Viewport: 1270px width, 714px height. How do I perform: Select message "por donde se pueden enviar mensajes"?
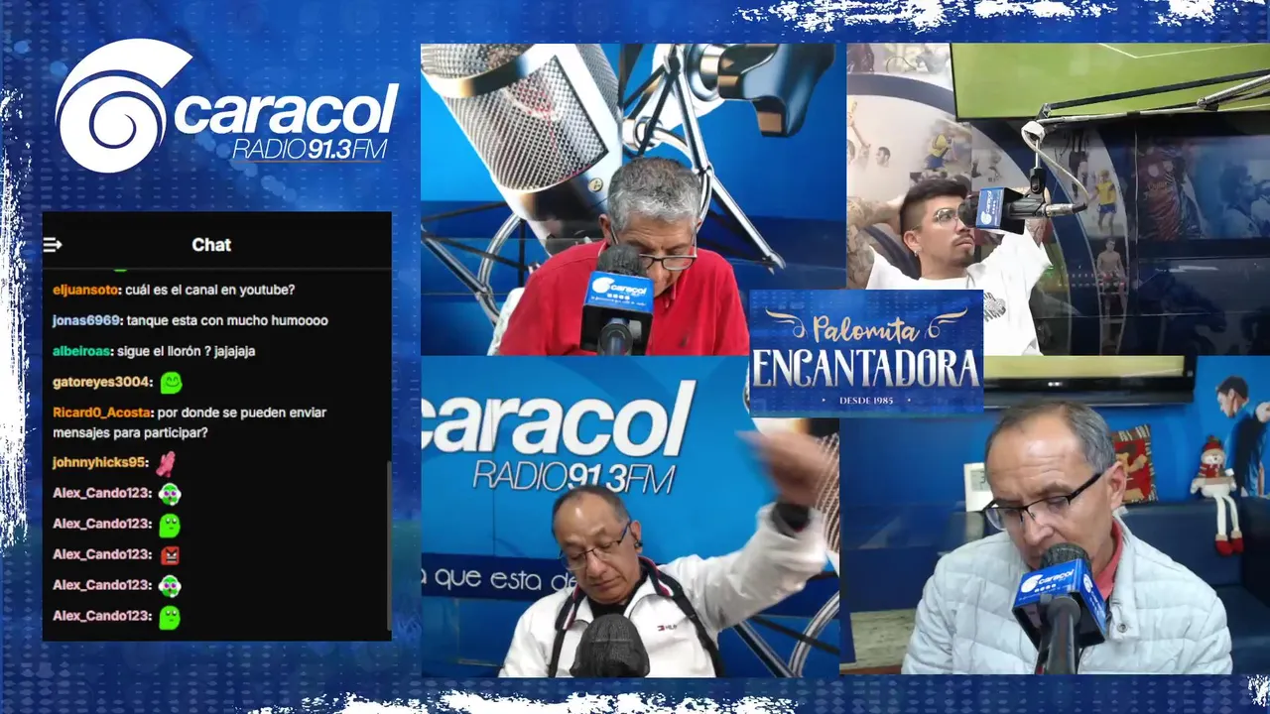(190, 422)
